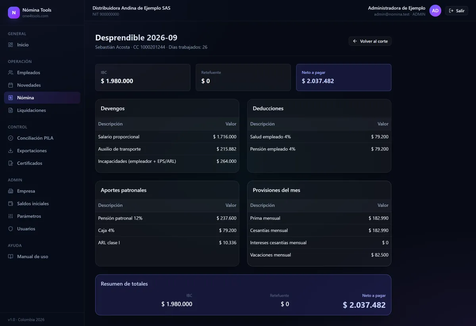Click ARL clase I row
This screenshot has height=326, width=476.
click(x=167, y=243)
